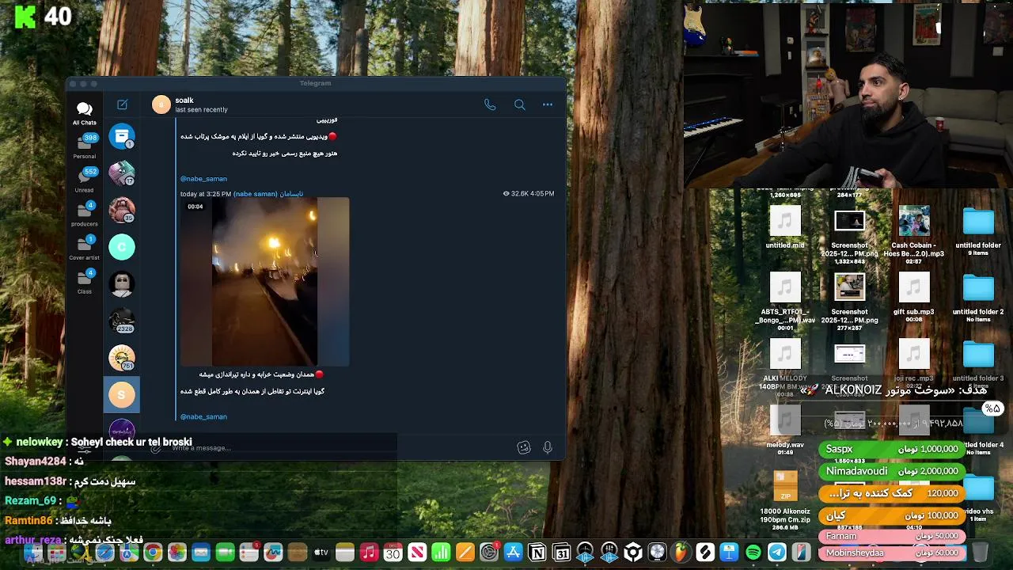Open FL Studio from the Dock
1013x570 pixels.
pyautogui.click(x=681, y=553)
